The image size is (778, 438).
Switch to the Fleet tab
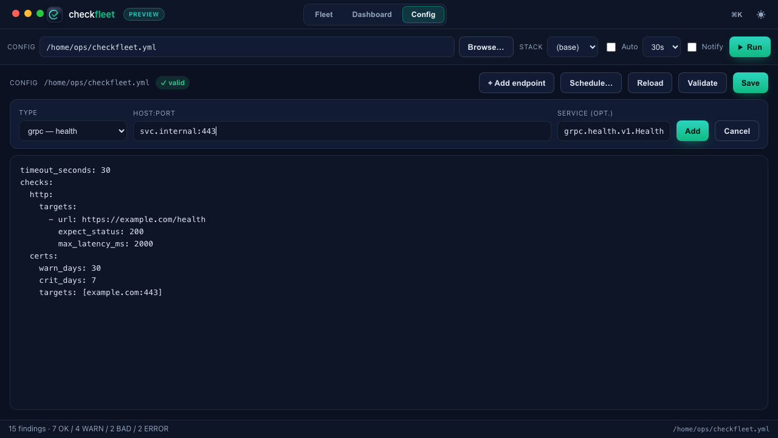click(x=324, y=15)
